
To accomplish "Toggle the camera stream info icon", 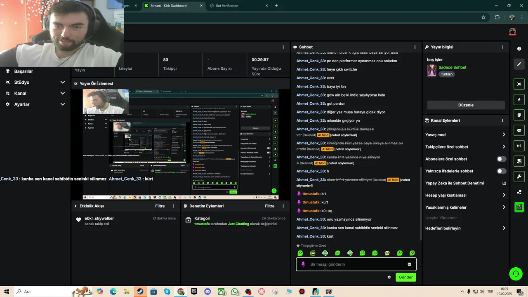I will point(519,161).
